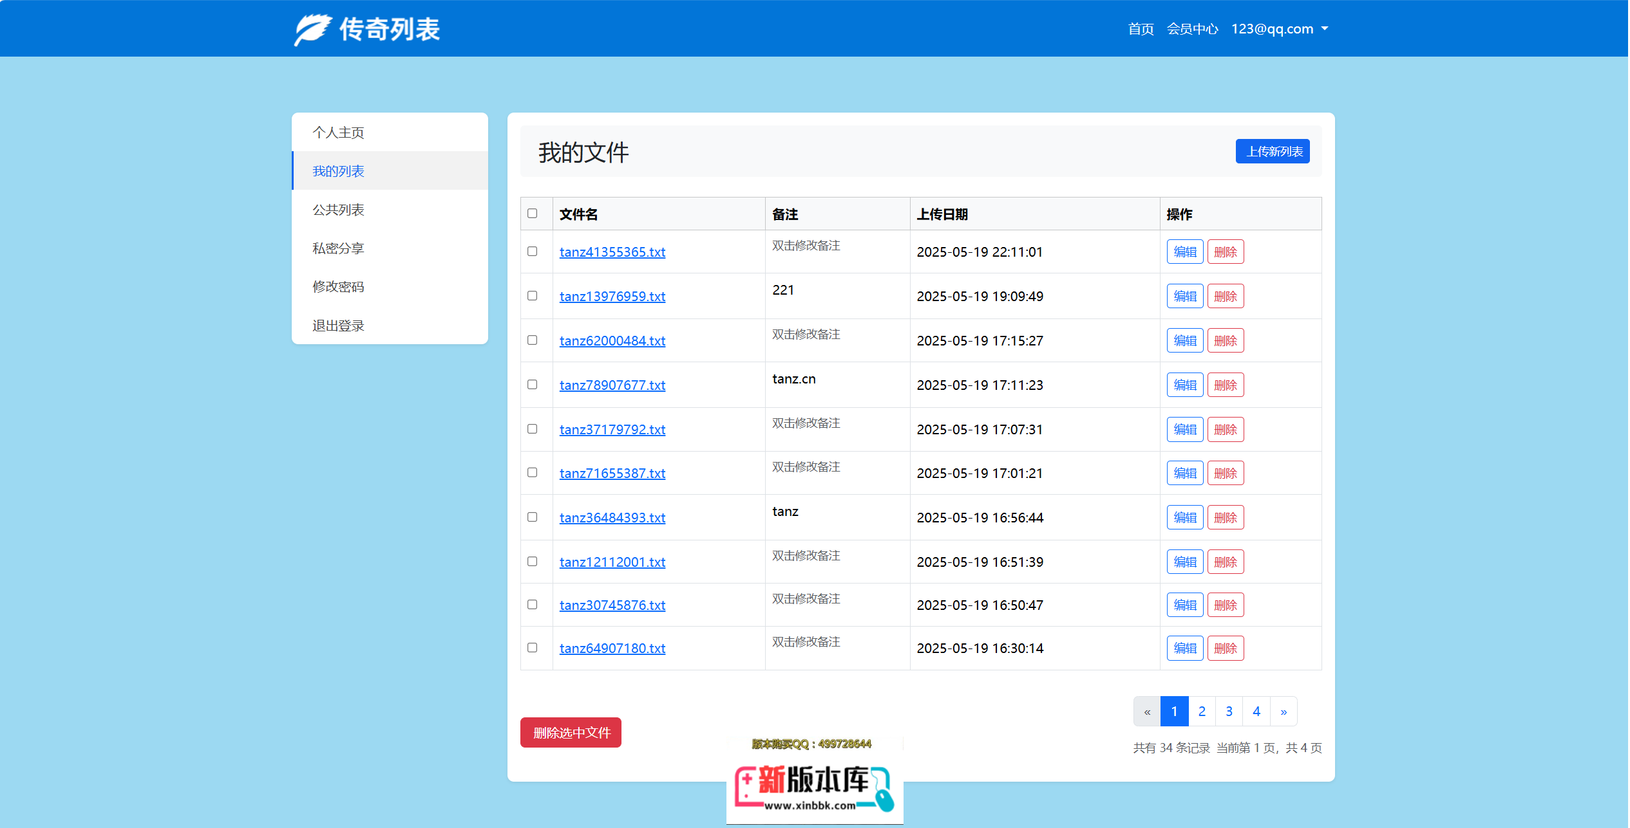Click 删除 for tanz30745876.txt
1630x828 pixels.
point(1226,605)
